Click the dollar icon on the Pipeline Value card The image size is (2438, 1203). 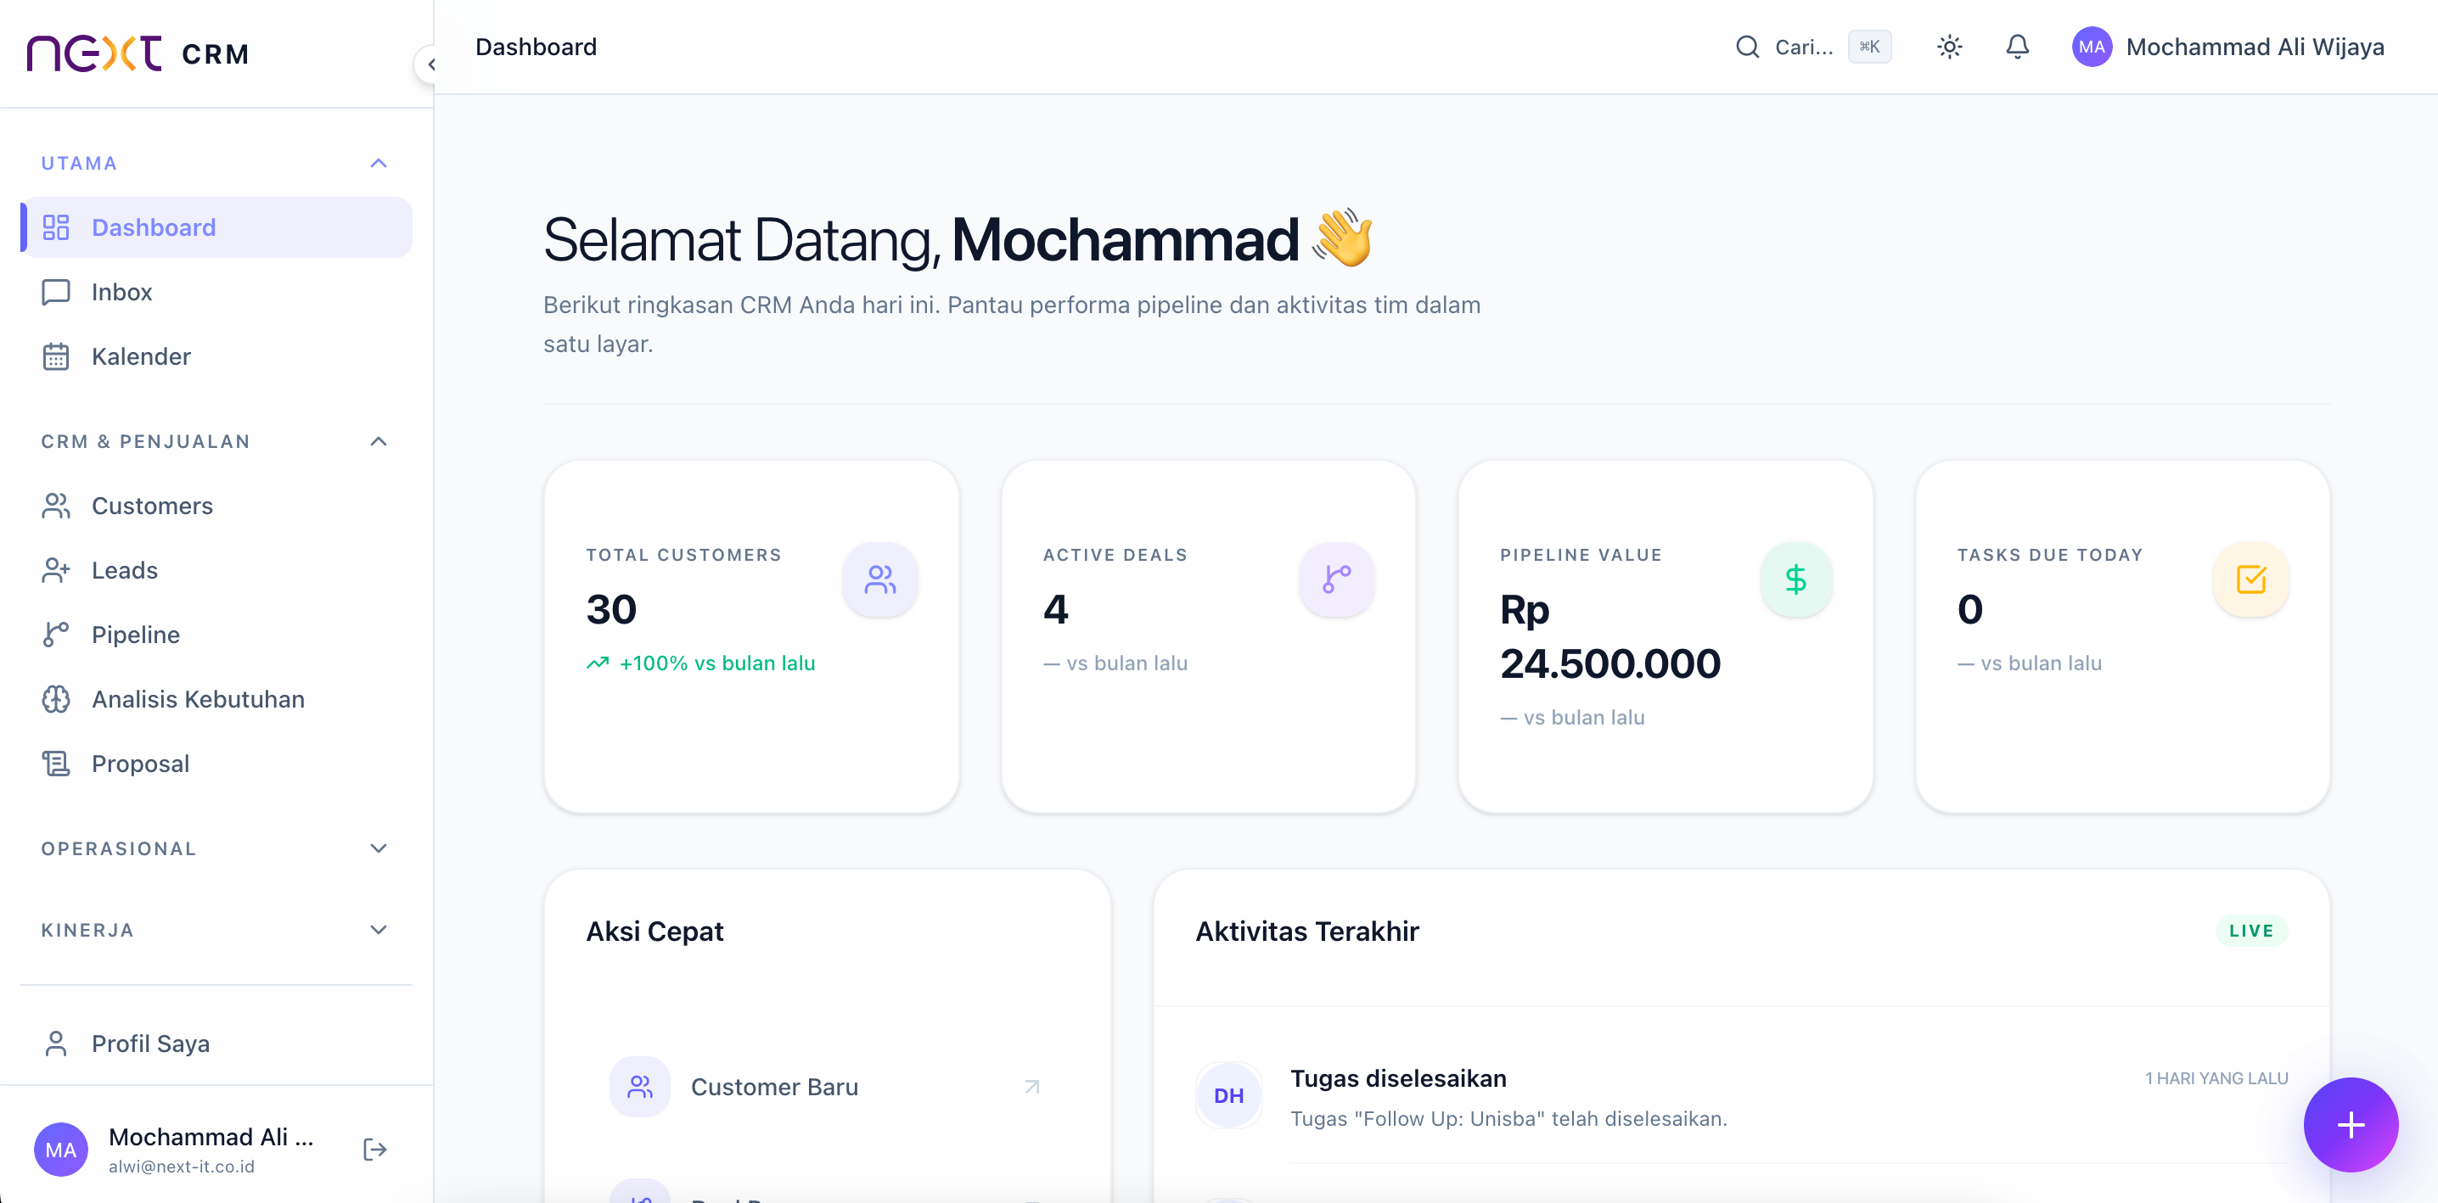(x=1795, y=579)
